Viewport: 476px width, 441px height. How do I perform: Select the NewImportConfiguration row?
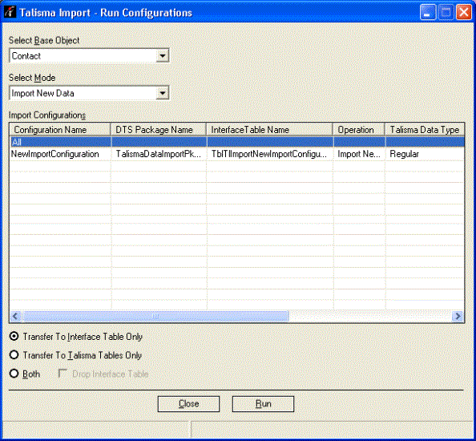point(236,154)
